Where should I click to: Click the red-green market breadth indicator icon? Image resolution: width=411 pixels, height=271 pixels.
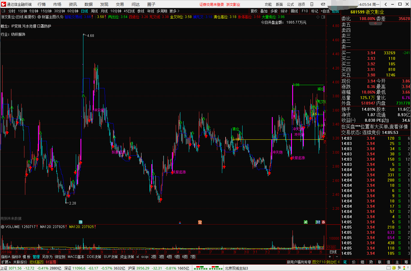(208, 268)
